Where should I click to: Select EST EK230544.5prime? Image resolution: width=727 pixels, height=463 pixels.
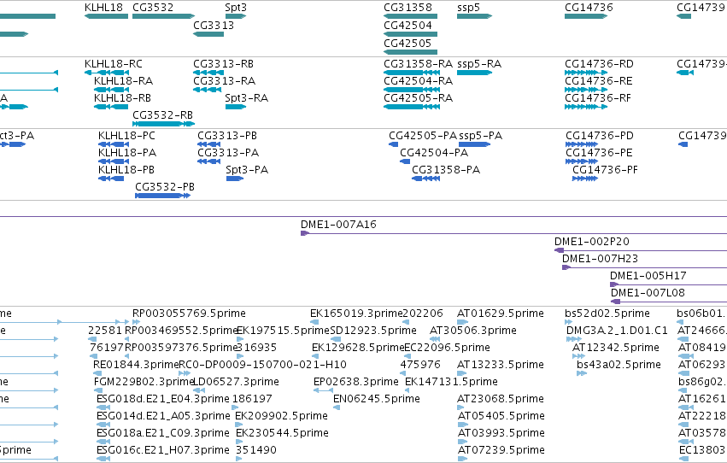239,442
